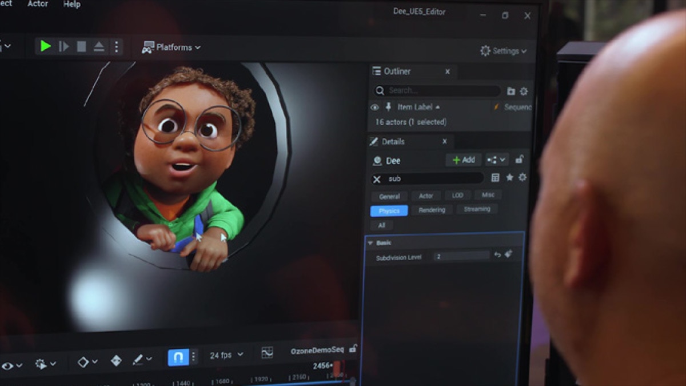The width and height of the screenshot is (686, 386).
Task: Toggle favorites star in Details
Action: pos(509,178)
